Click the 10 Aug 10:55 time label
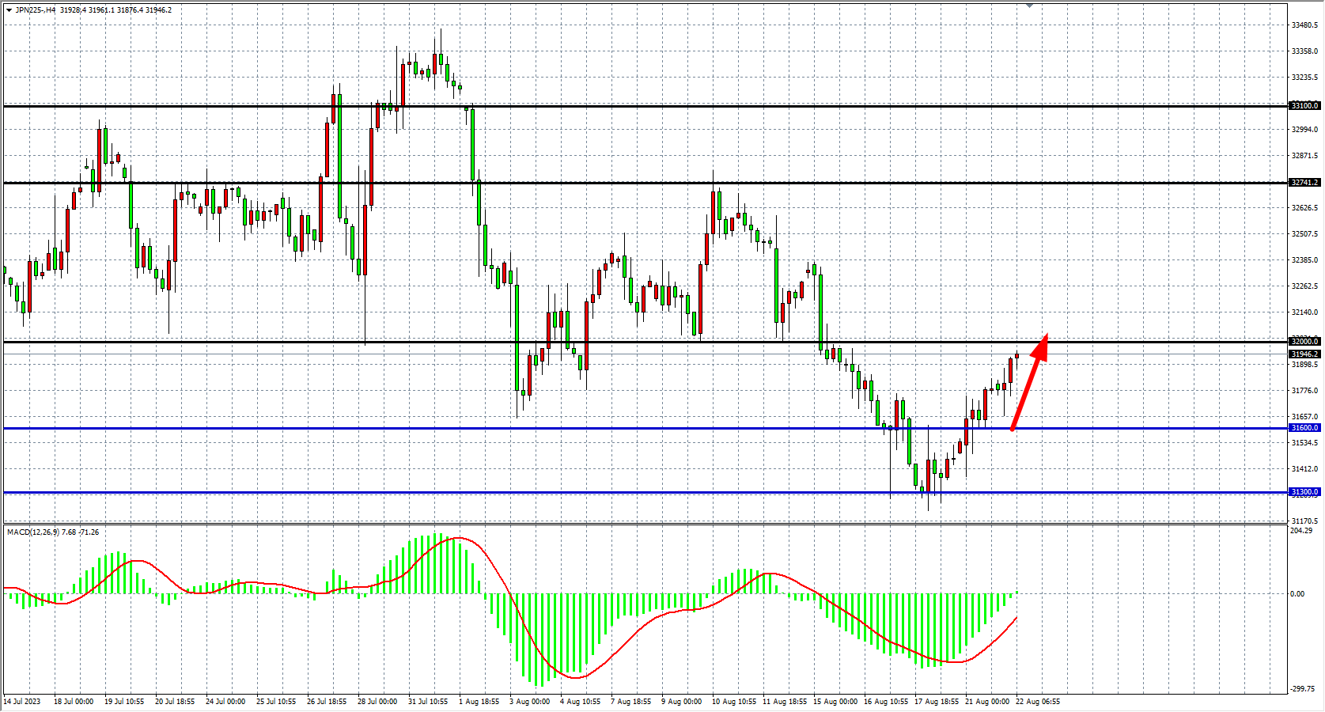The height and width of the screenshot is (712, 1325). tap(735, 702)
